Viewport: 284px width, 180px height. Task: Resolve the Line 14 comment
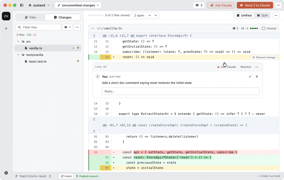coord(246,67)
